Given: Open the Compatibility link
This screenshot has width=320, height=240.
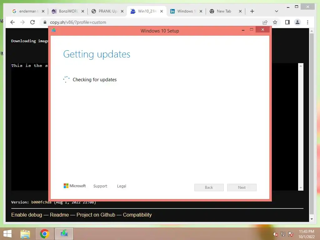Looking at the screenshot, I should [x=137, y=215].
